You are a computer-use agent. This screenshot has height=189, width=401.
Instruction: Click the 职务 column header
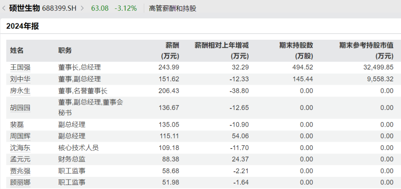(65, 51)
